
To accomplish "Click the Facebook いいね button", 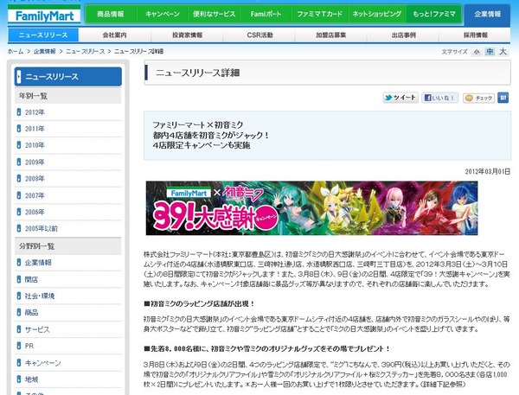I will (440, 98).
